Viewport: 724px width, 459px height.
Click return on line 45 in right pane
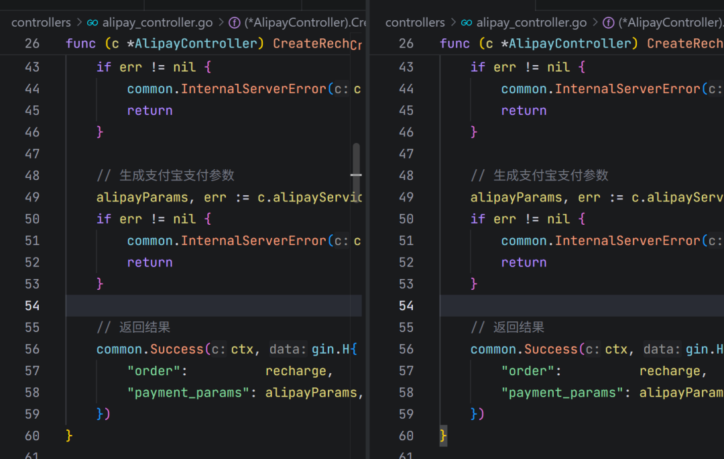point(524,111)
